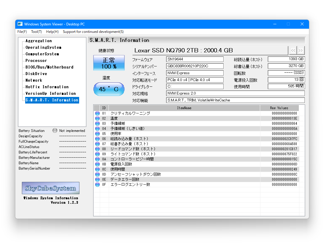Click the status icon beside データエラー回数
This screenshot has width=327, height=248.
[x=97, y=179]
